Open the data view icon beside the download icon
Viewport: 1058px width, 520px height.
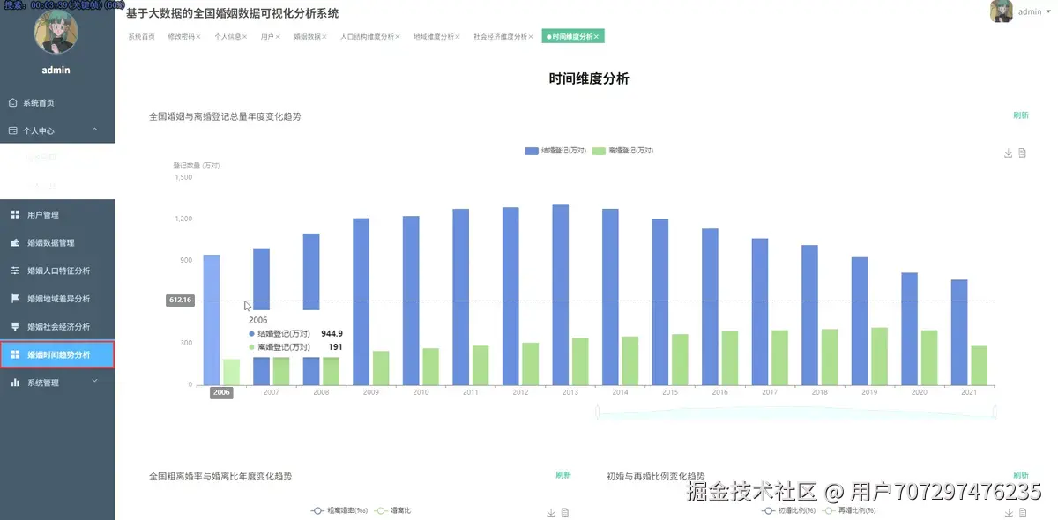[x=1021, y=153]
